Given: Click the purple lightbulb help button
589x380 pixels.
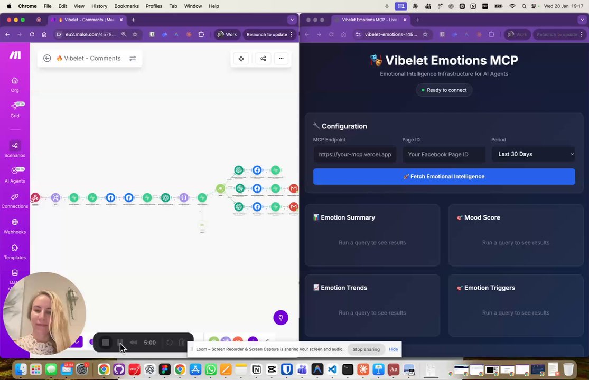Looking at the screenshot, I should (x=281, y=318).
